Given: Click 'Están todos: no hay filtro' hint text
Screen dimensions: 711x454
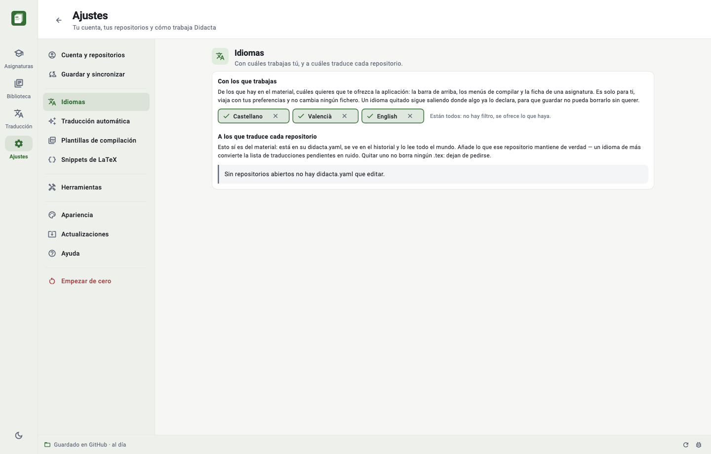Looking at the screenshot, I should tap(490, 116).
